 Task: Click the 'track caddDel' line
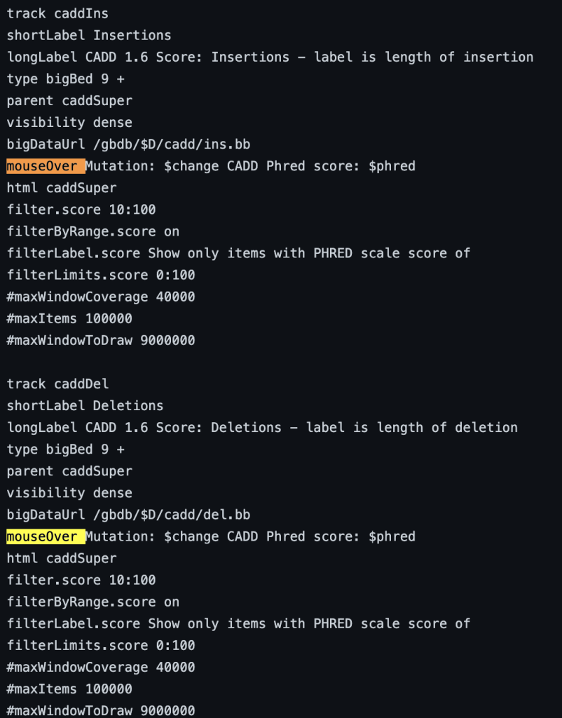[57, 384]
